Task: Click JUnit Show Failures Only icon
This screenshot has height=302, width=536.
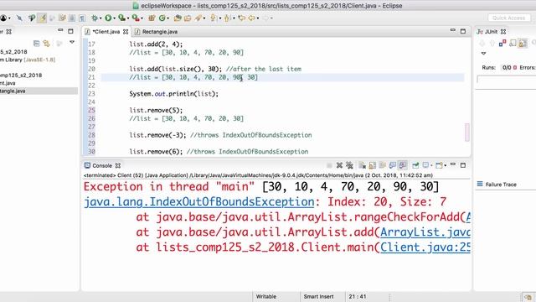Action: (x=502, y=43)
